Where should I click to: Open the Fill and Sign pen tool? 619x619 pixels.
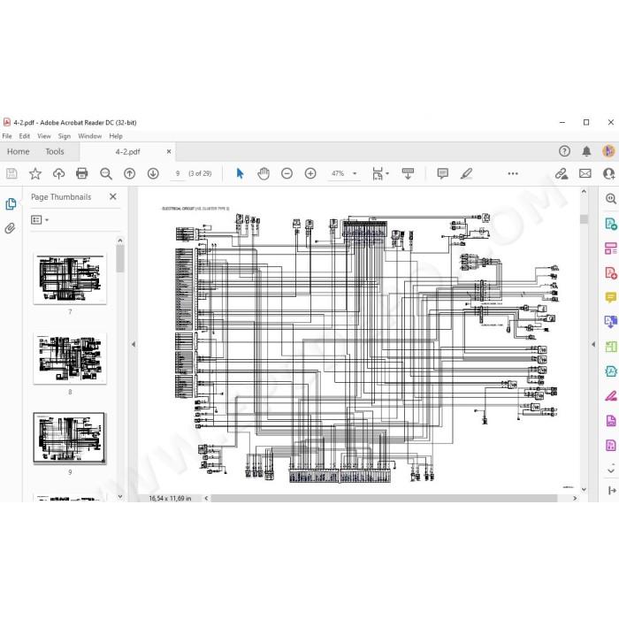click(611, 396)
